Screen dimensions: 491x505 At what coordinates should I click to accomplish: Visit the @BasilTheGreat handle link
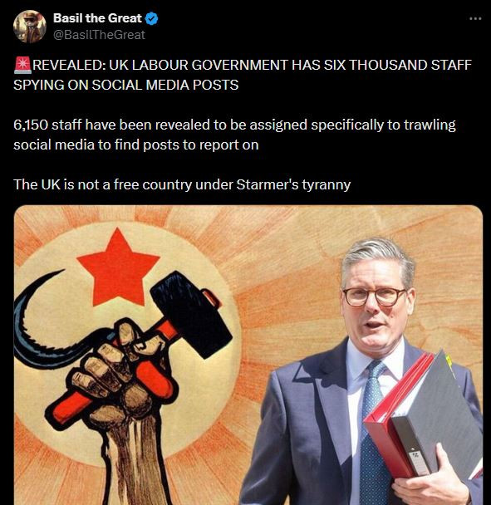(x=99, y=35)
